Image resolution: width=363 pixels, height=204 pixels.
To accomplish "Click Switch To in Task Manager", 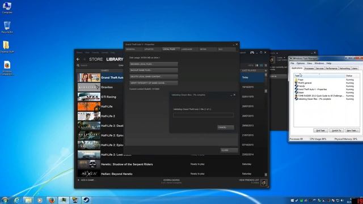I will [x=336, y=130].
